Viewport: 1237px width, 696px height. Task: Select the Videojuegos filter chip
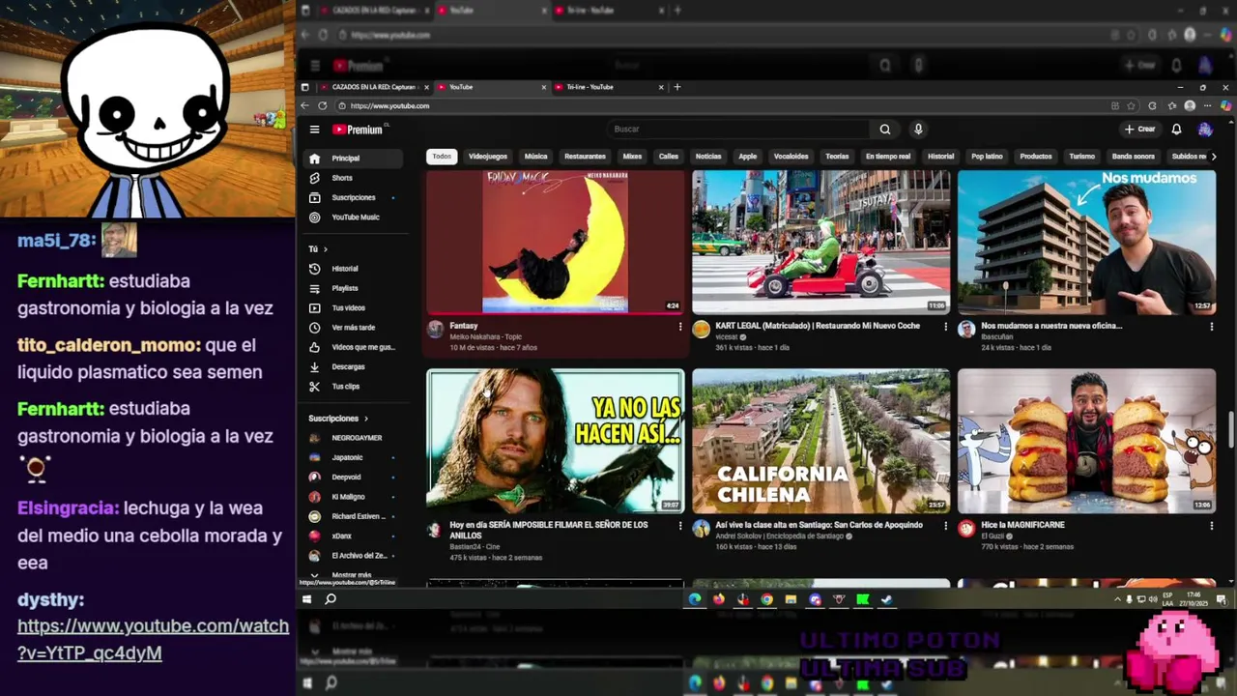pos(488,157)
